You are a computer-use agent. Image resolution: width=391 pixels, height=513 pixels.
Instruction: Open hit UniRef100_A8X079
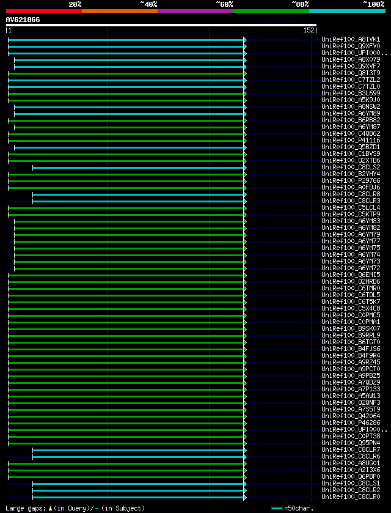tap(351, 59)
